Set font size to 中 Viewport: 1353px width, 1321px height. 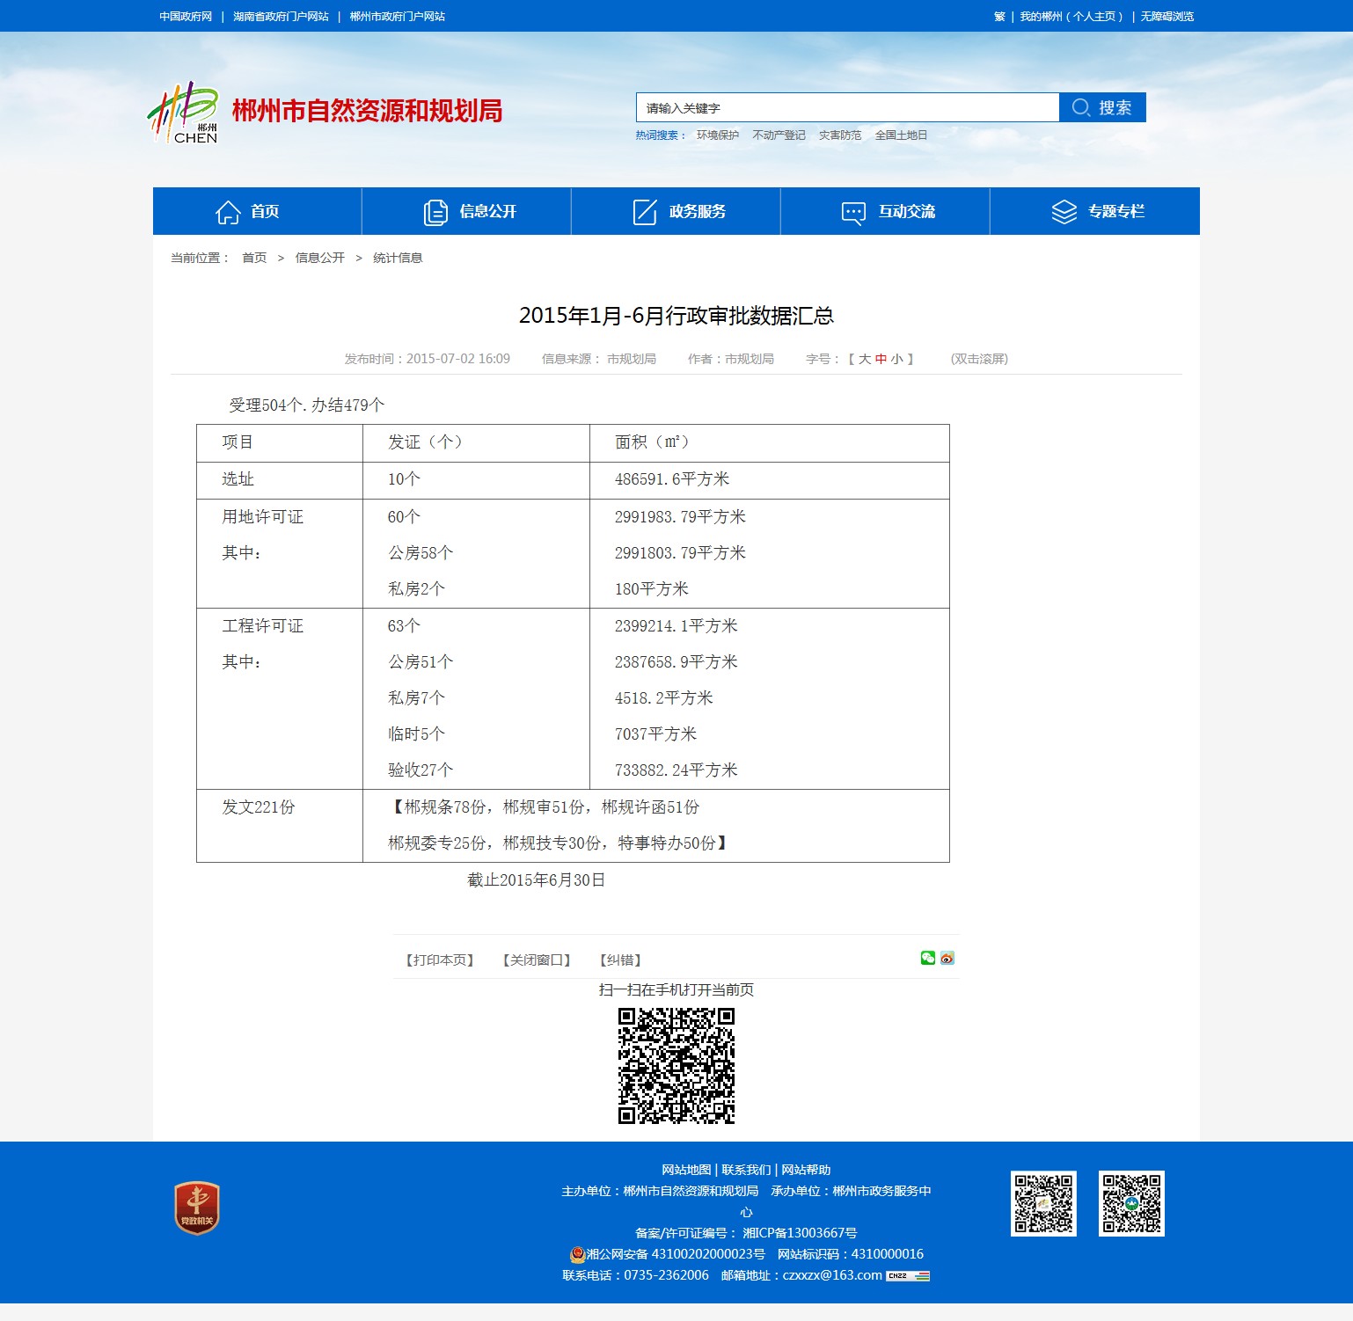(881, 359)
